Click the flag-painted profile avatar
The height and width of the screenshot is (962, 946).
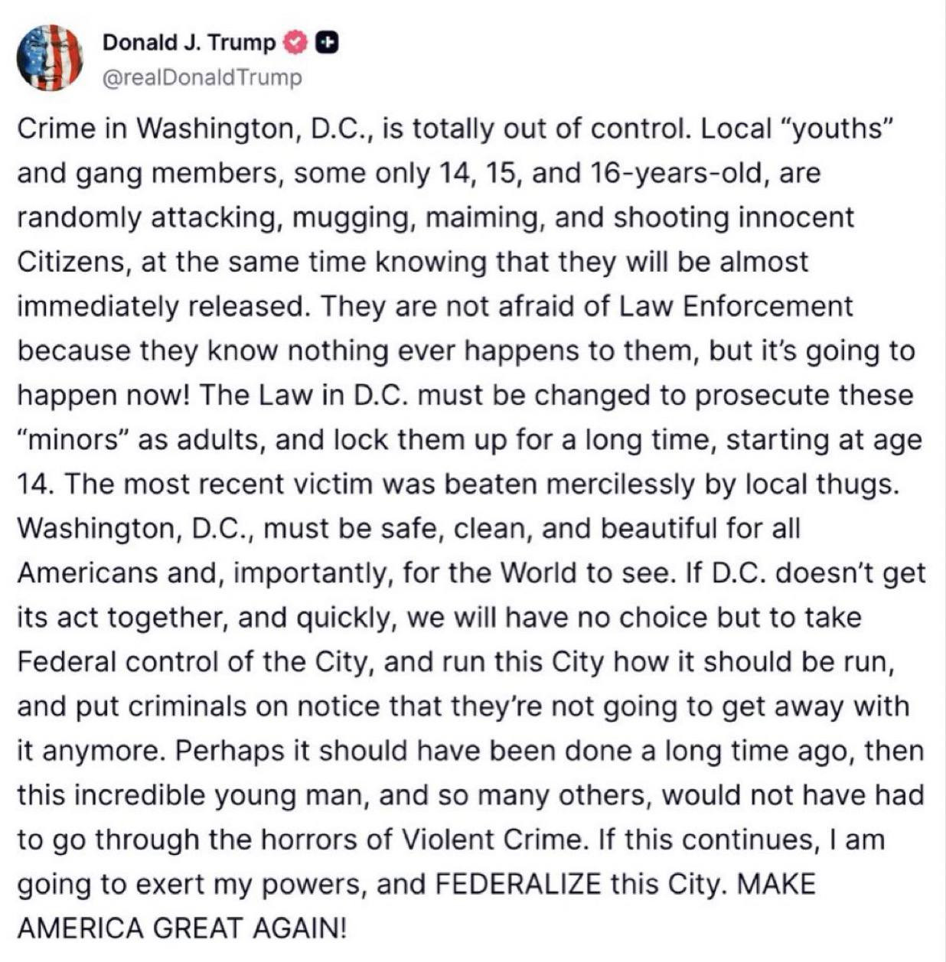[50, 57]
